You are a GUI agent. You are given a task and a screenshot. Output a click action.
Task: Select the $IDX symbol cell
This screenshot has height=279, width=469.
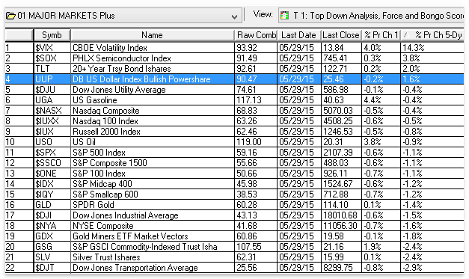pyautogui.click(x=52, y=184)
